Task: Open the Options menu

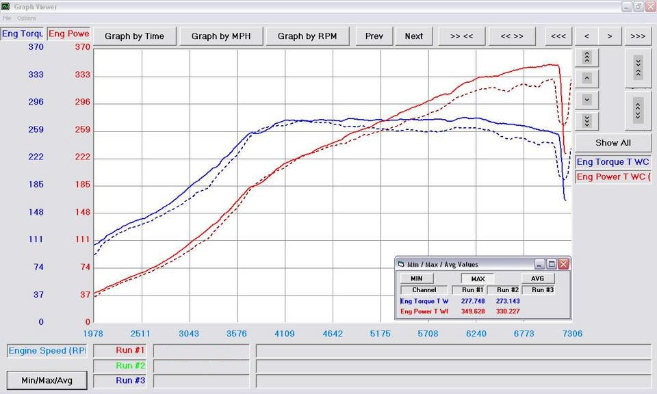Action: 27,18
